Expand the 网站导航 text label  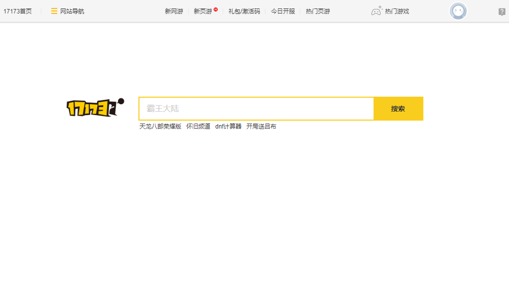[72, 11]
